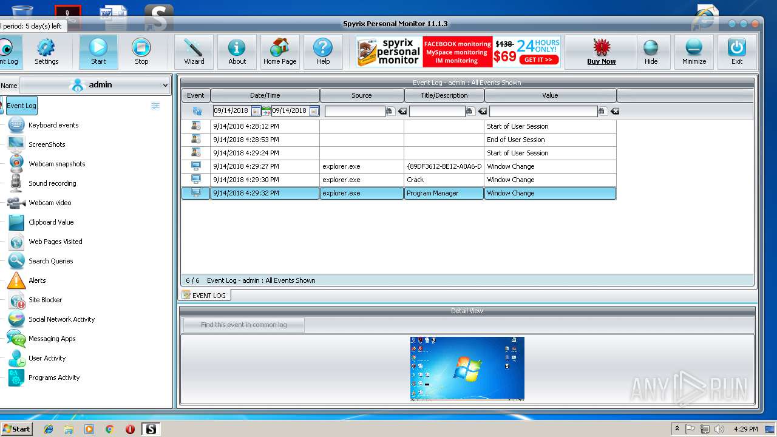Open User Activity category

[x=47, y=358]
